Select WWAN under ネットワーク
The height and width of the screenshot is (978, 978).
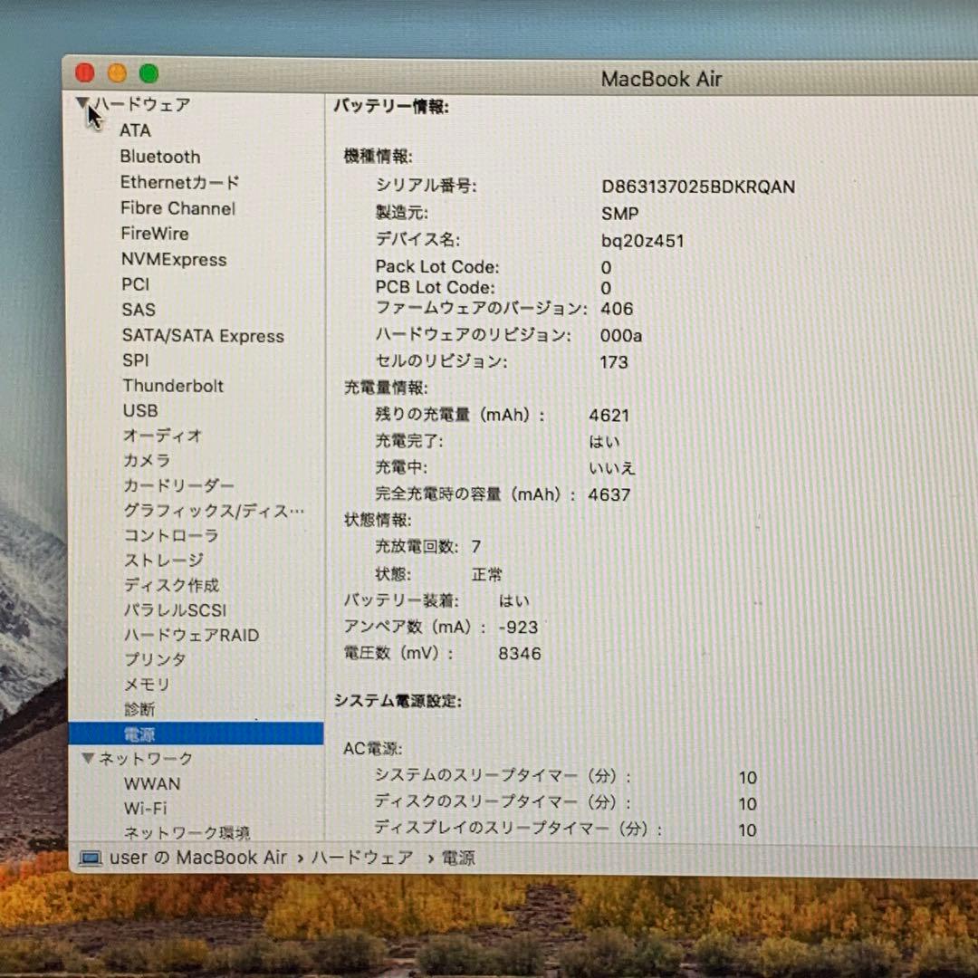[152, 783]
